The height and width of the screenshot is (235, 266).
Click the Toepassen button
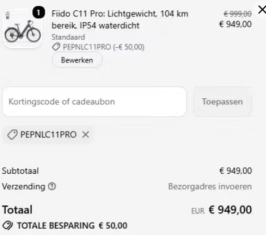click(222, 102)
